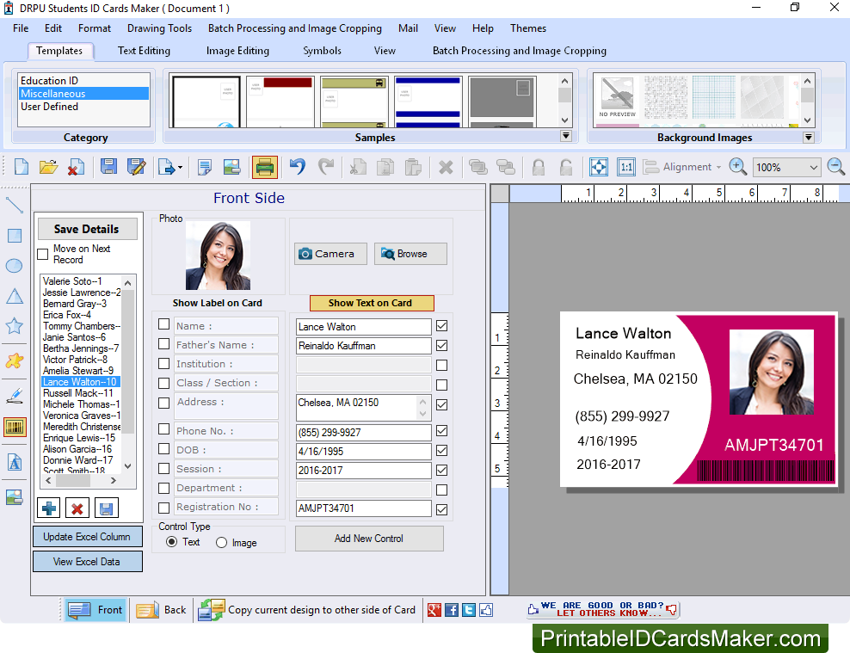This screenshot has width=850, height=653.
Task: Click Update Excel Column button
Action: [x=87, y=537]
